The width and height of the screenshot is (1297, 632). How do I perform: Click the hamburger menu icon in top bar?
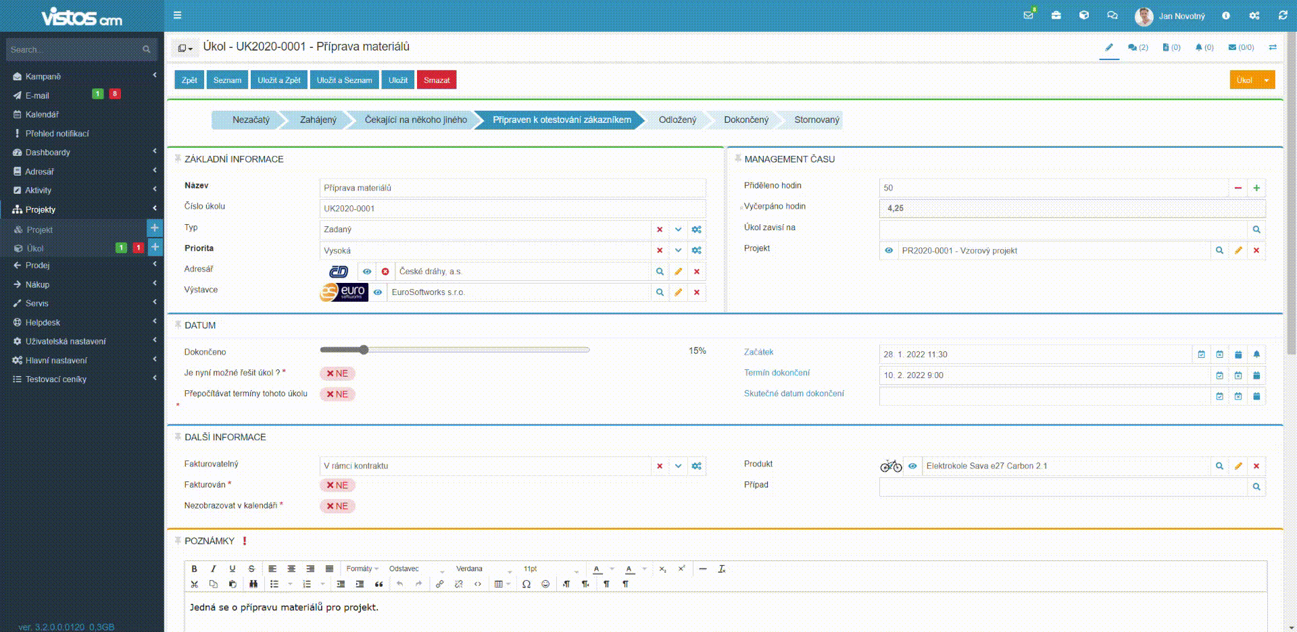(177, 15)
